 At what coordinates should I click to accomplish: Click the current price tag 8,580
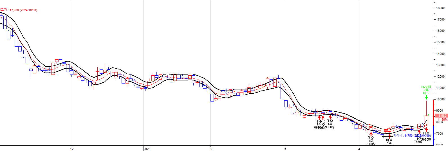tap(441, 116)
